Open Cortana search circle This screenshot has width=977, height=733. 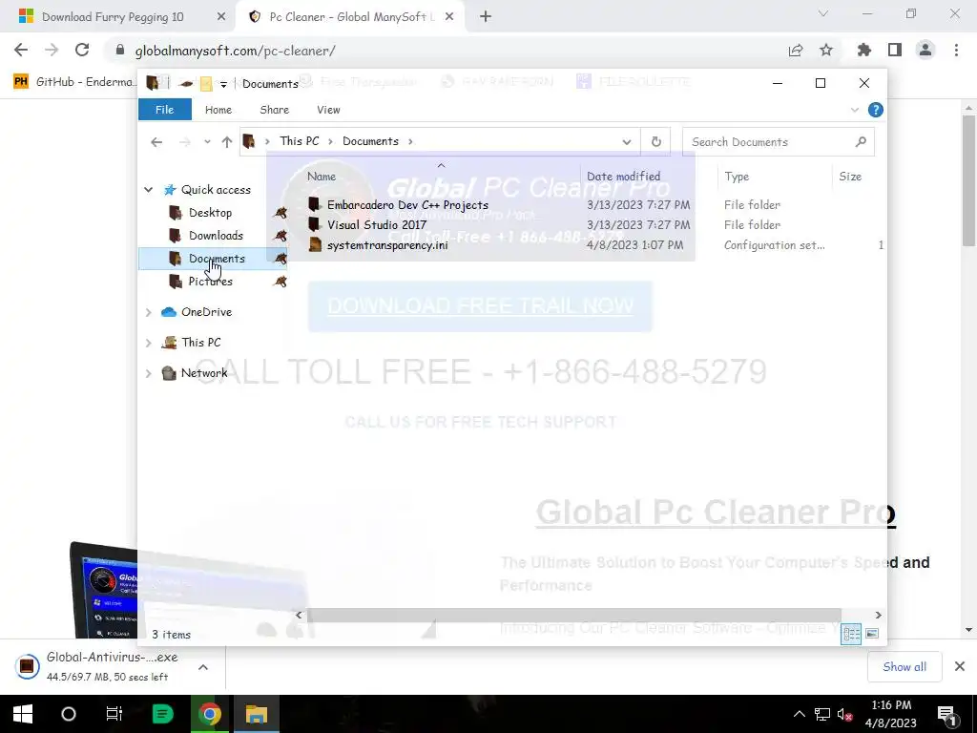click(68, 714)
